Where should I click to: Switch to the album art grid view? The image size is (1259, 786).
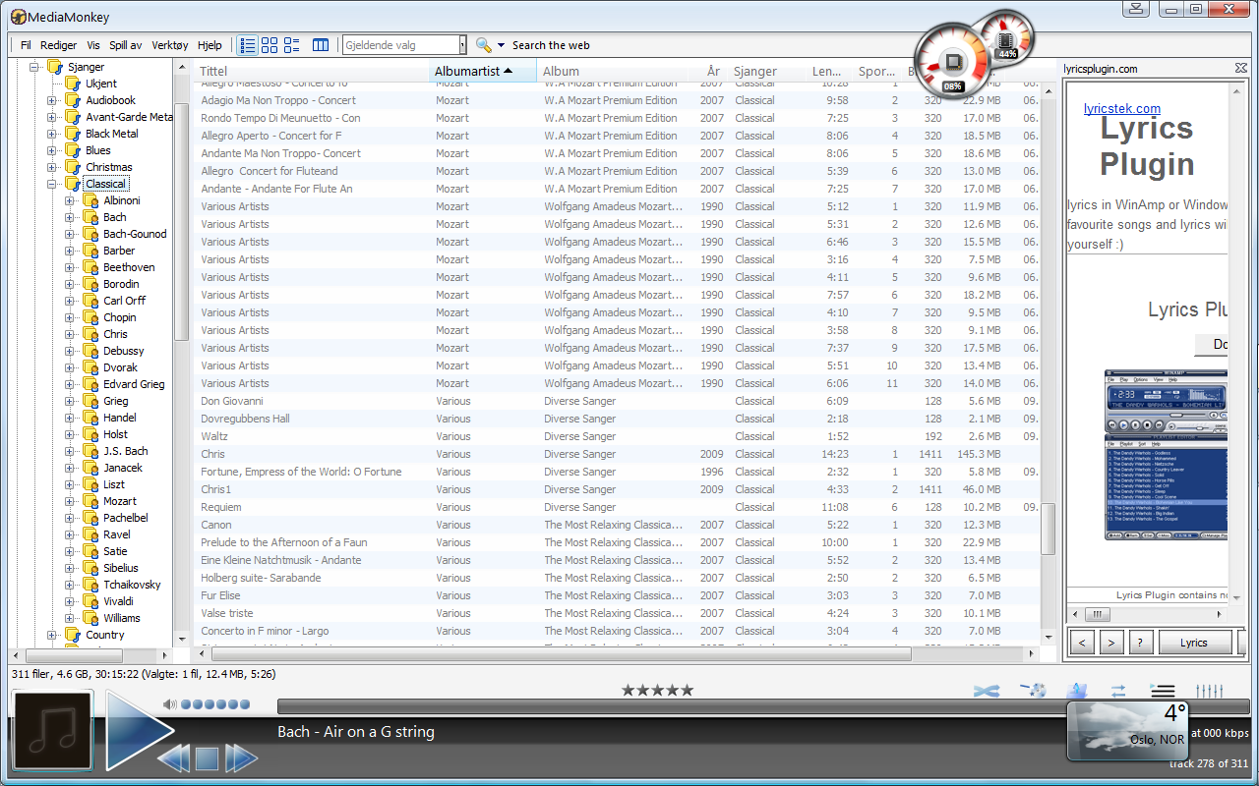pyautogui.click(x=270, y=45)
